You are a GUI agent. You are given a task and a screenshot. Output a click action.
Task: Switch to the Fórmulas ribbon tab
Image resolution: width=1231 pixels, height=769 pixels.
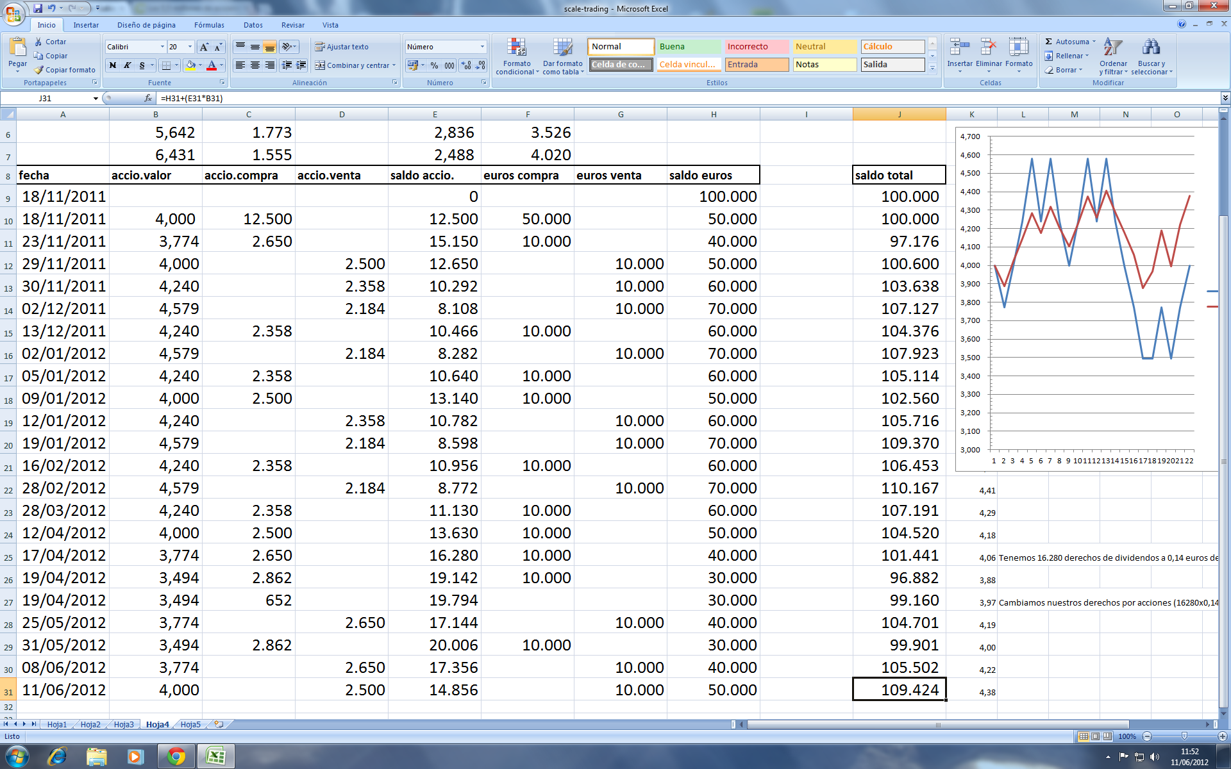tap(209, 25)
